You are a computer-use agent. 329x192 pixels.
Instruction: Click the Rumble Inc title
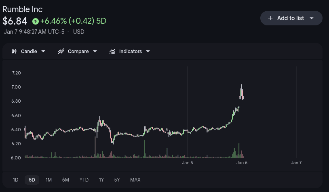point(23,9)
